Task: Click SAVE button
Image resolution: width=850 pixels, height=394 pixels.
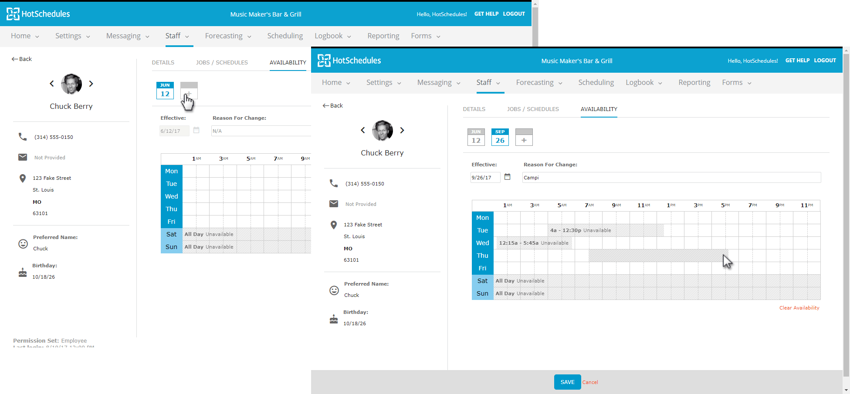Action: (567, 382)
